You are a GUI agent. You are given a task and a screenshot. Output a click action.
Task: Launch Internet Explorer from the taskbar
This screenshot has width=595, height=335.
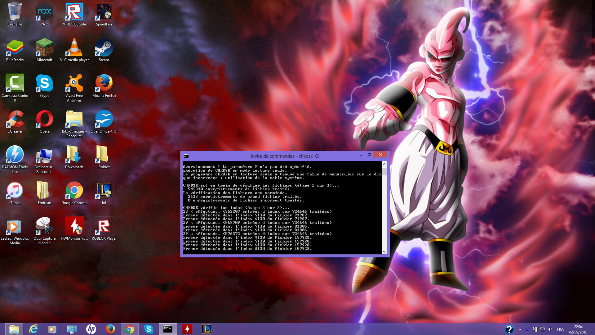(33, 329)
